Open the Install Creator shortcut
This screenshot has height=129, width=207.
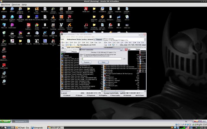coord(12,25)
